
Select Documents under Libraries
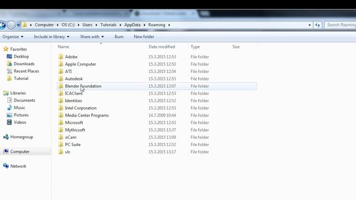(24, 100)
